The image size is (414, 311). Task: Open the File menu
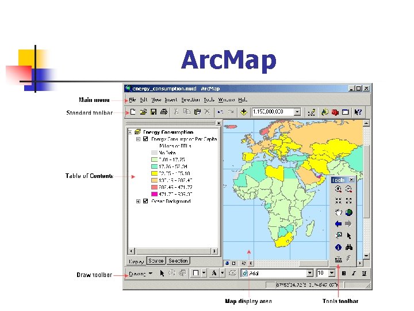point(132,100)
